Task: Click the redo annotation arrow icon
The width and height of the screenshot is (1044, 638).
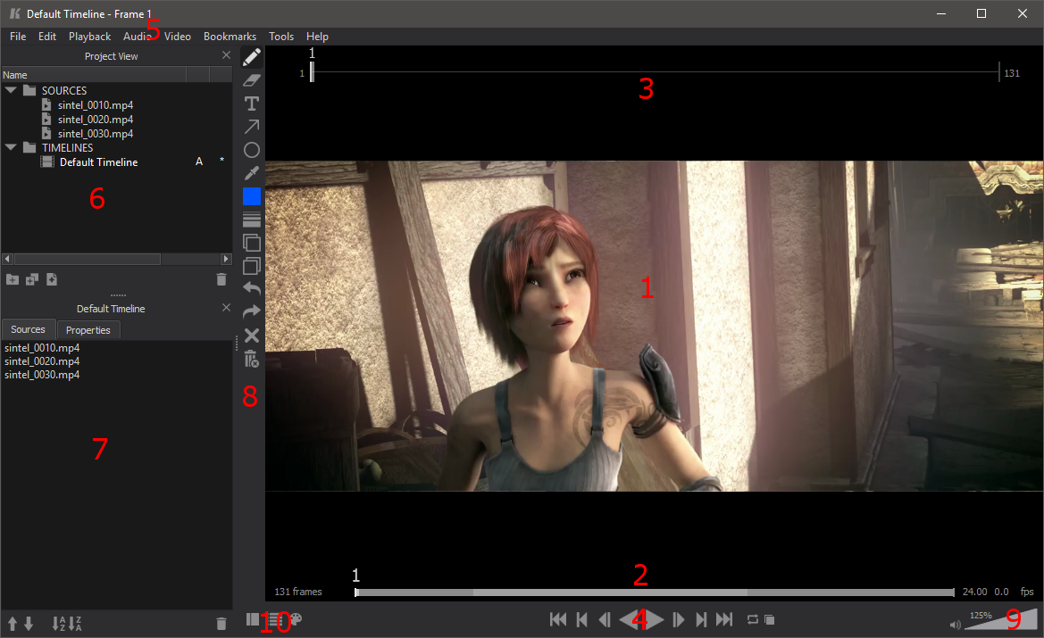Action: point(252,311)
